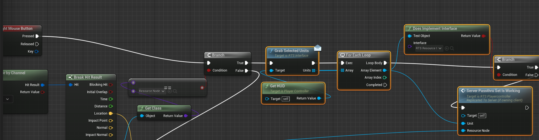Click the Units array output pin
Viewport: 539px width, 140px height.
coord(313,70)
